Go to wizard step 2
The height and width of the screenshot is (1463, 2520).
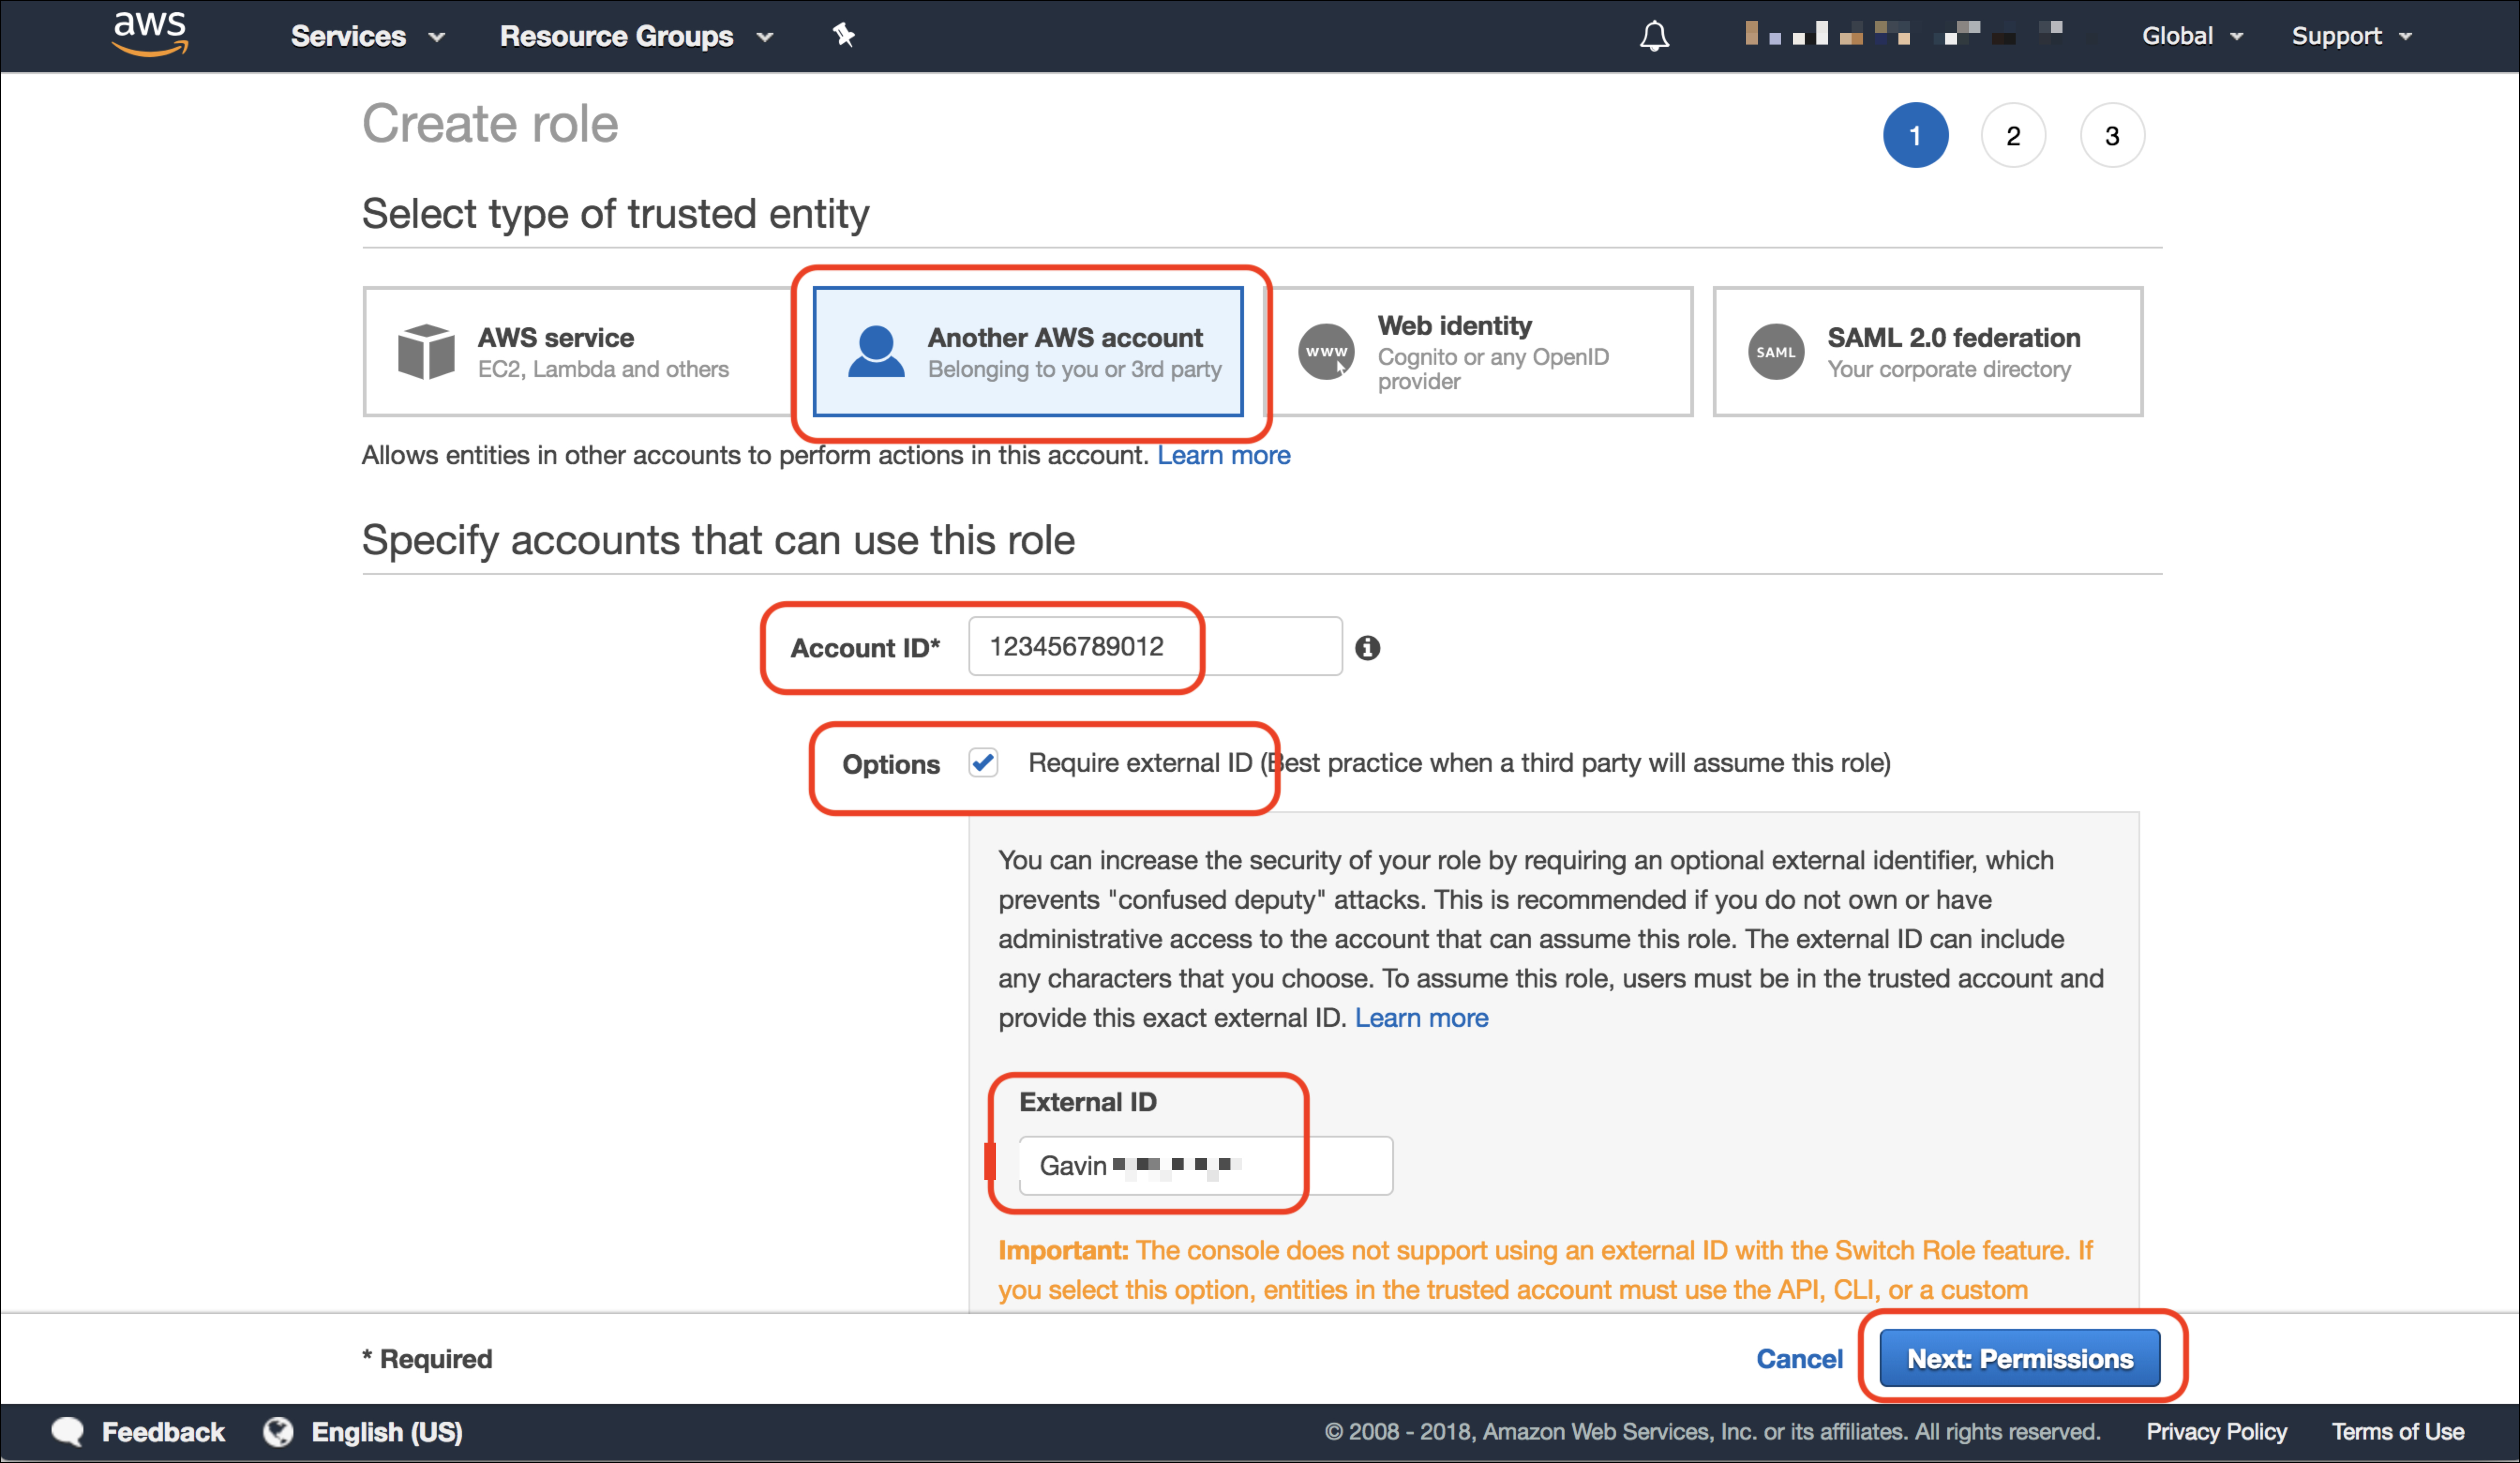pyautogui.click(x=2013, y=135)
